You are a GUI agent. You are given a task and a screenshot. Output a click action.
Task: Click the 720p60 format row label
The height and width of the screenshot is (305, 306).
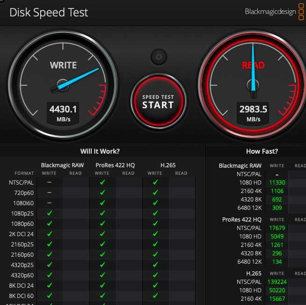(24, 193)
